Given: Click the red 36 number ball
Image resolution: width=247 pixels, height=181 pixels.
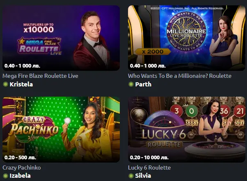Looking at the screenshot, I should tap(224, 111).
